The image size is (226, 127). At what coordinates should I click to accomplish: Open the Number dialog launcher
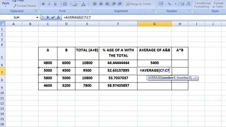coord(189,11)
